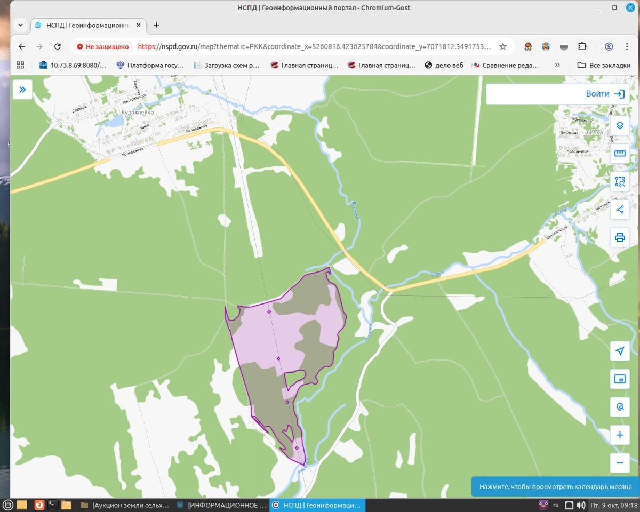
Task: Click the Не защищено security indicator
Action: pyautogui.click(x=103, y=46)
